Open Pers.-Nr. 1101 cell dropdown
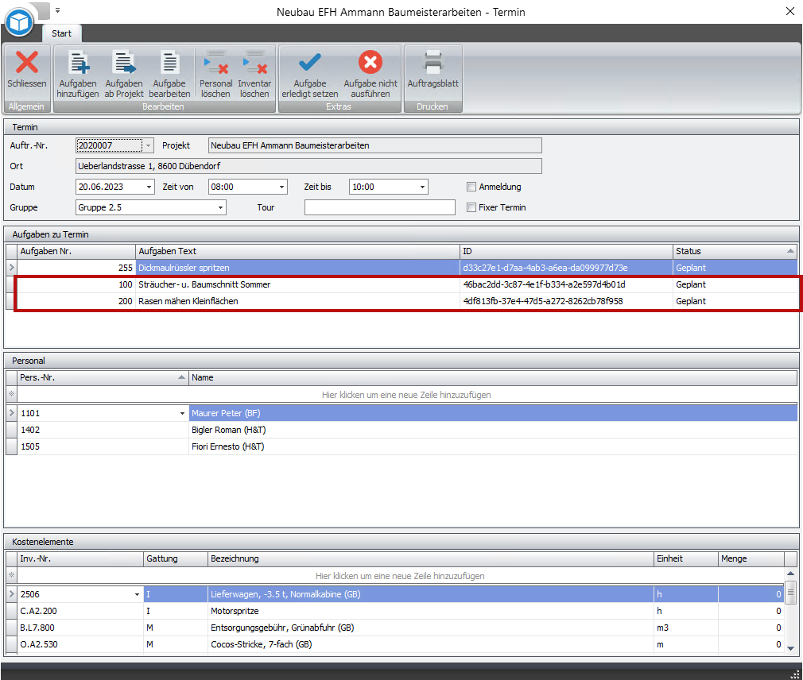Viewport: 803px width, 680px height. [182, 413]
